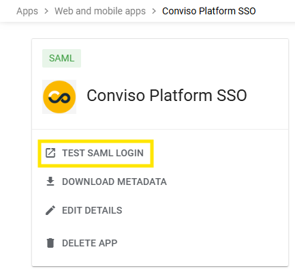The image size is (295, 273).
Task: Click the pencil icon next to Edit Details
Action: (50, 210)
